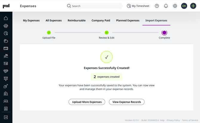Click My Timesheet button
This screenshot has height=123, width=200.
(138, 6)
